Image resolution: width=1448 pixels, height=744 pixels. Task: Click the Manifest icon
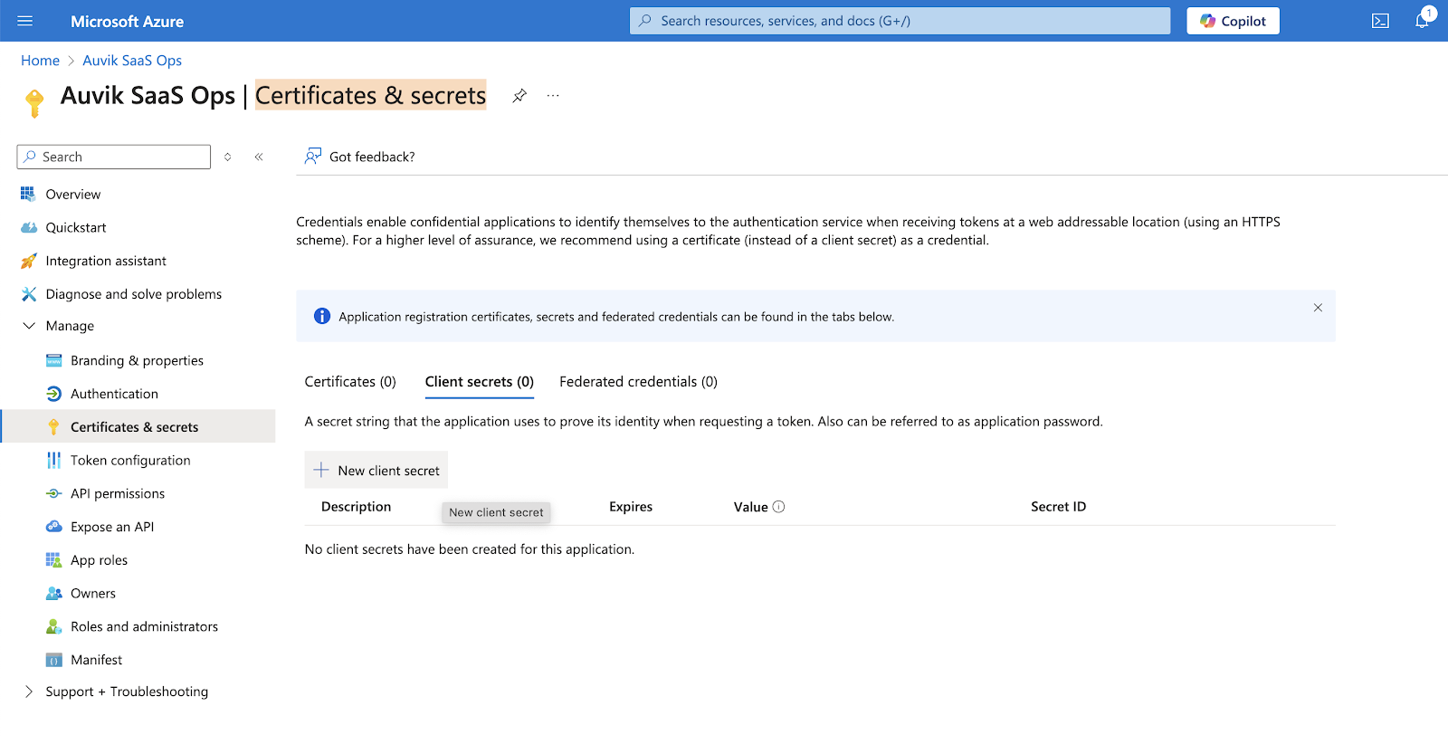[54, 660]
